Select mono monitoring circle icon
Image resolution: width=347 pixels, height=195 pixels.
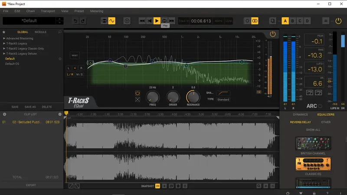[x=247, y=21]
